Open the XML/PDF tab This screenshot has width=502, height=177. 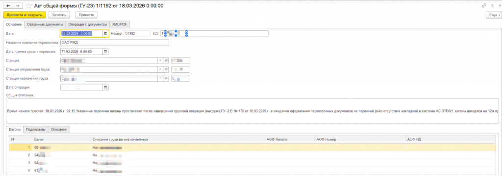pyautogui.click(x=120, y=24)
